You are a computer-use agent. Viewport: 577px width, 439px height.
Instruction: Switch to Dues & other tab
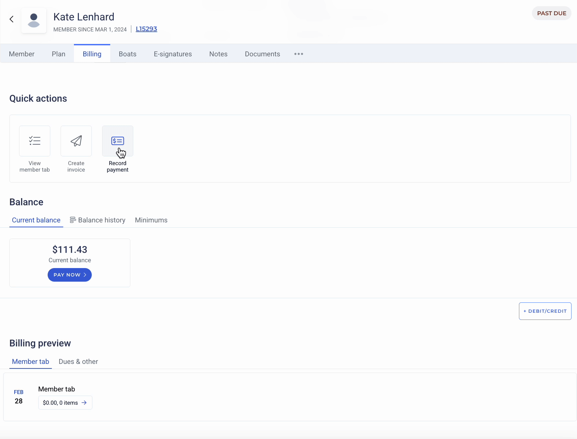(78, 362)
